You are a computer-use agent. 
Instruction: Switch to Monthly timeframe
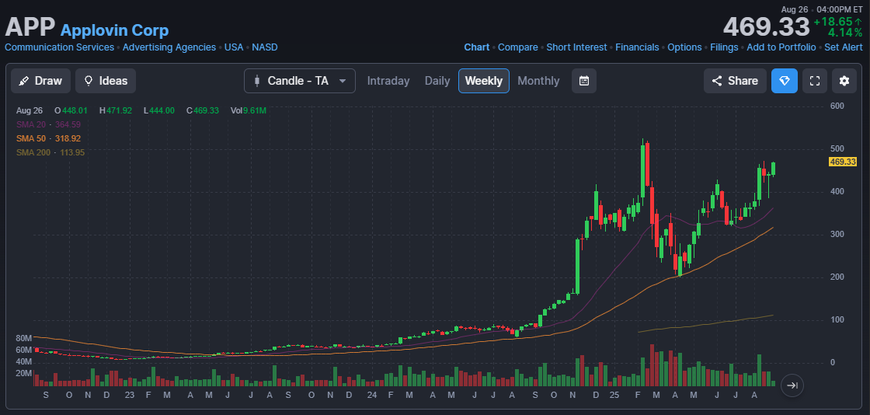[538, 81]
